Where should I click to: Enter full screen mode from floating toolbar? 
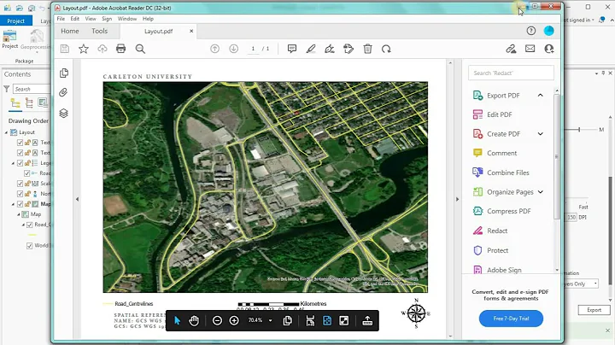coord(343,321)
